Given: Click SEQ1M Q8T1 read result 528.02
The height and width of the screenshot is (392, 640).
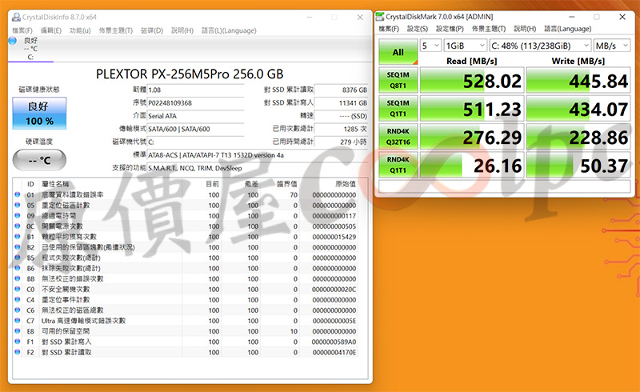Looking at the screenshot, I should click(472, 81).
